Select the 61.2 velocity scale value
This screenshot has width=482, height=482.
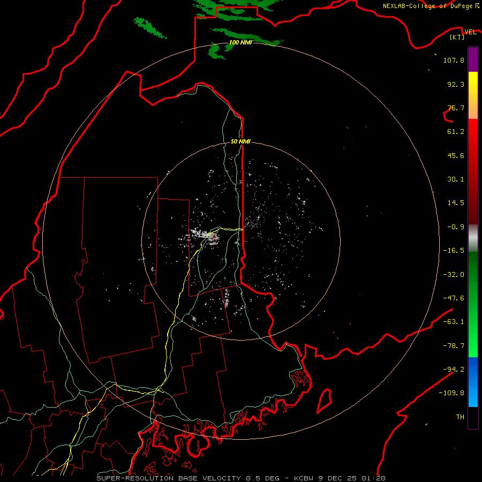click(456, 132)
